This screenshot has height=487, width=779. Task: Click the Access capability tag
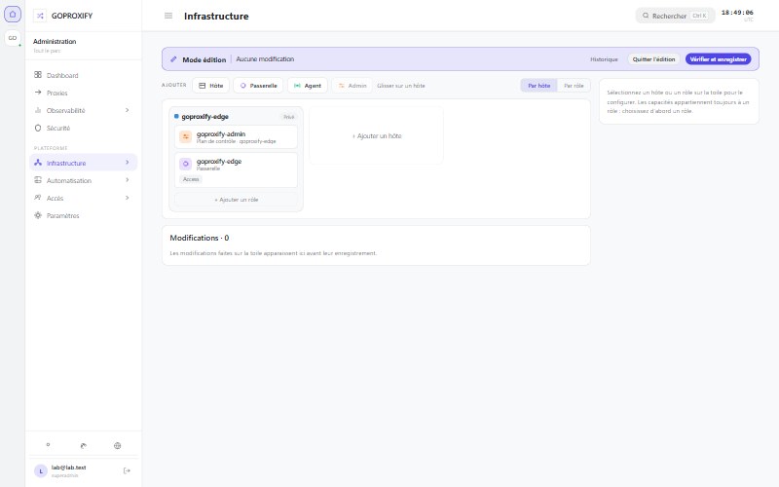pyautogui.click(x=191, y=179)
